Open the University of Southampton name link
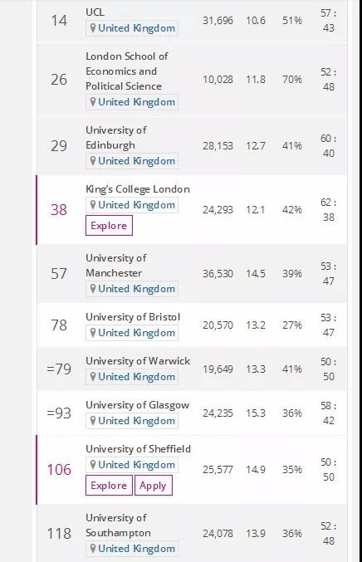Screen dimensions: 362x562 point(118,525)
